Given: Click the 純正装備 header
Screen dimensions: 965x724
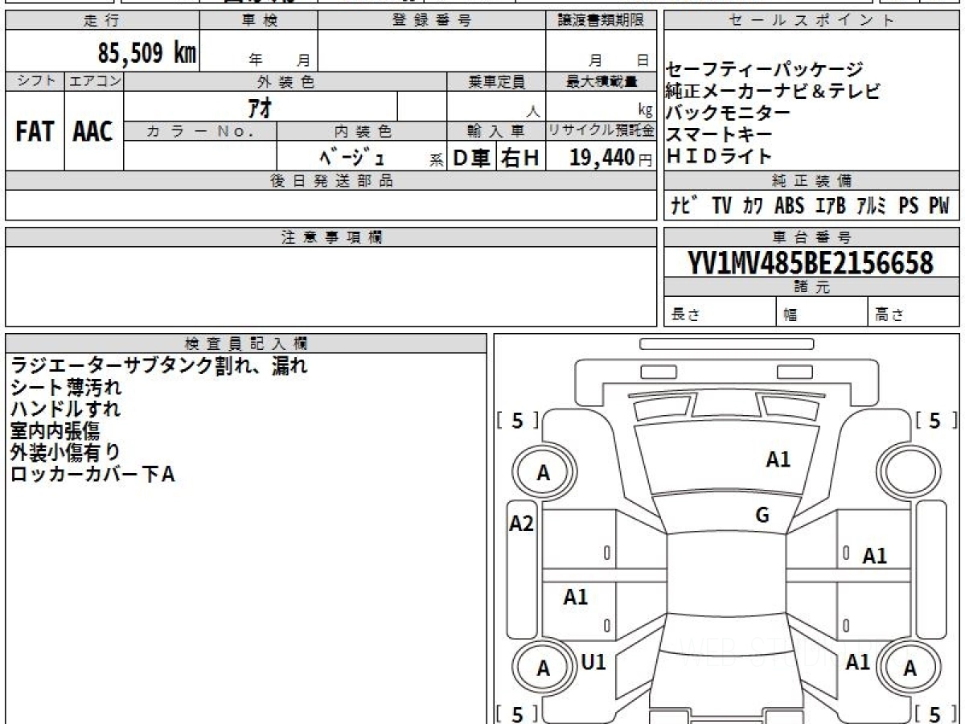Looking at the screenshot, I should (x=811, y=181).
